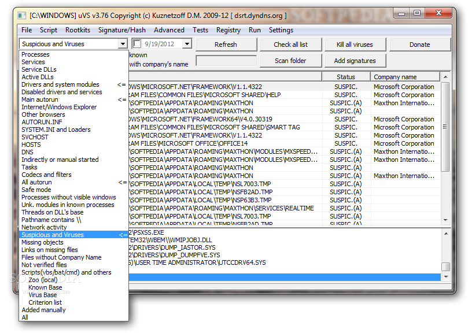The width and height of the screenshot is (468, 333).
Task: Select Processes without visible windows entry
Action: point(73,197)
